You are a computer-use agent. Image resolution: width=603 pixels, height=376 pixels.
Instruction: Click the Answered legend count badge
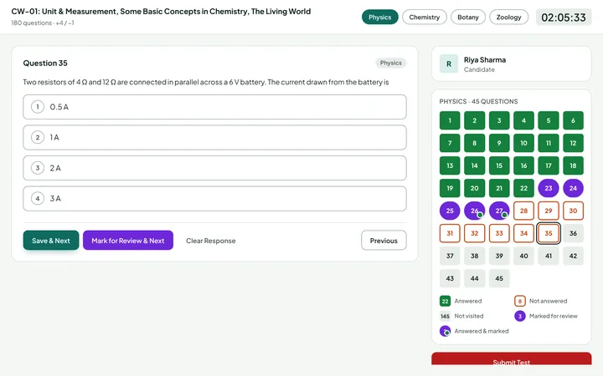point(445,301)
